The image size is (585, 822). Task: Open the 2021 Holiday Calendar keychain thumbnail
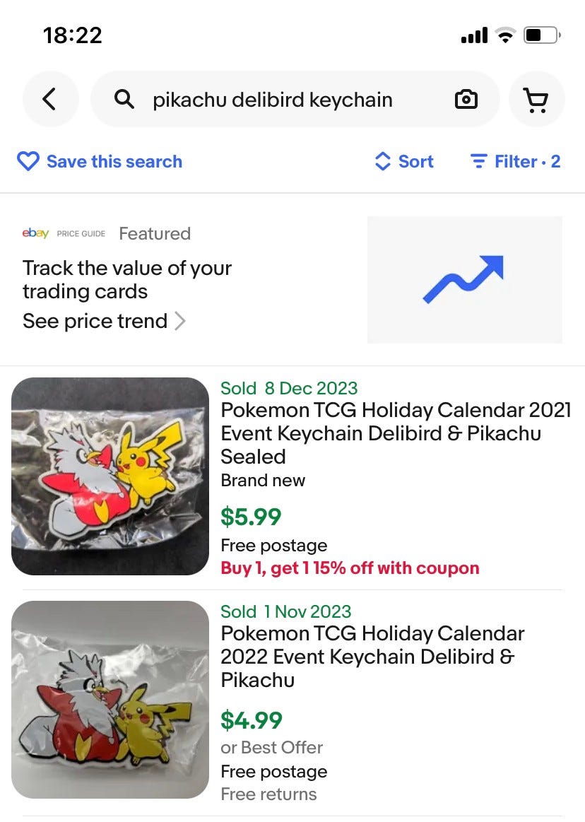110,476
